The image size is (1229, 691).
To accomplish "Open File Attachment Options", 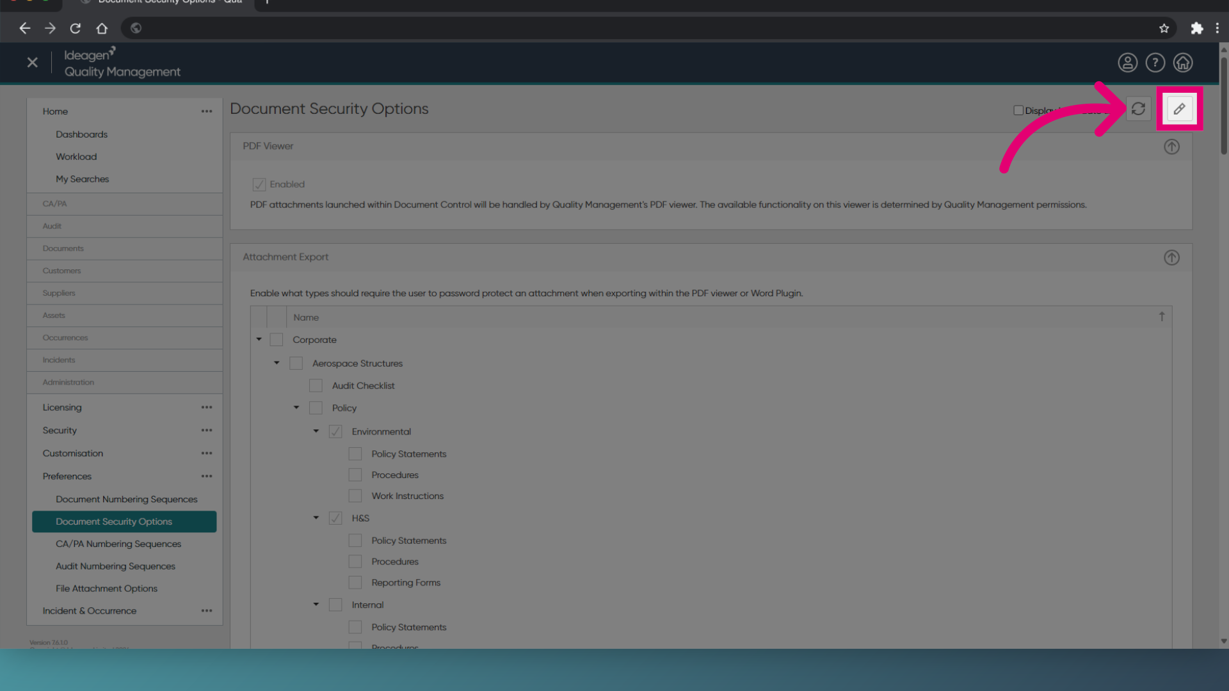I will tap(106, 589).
